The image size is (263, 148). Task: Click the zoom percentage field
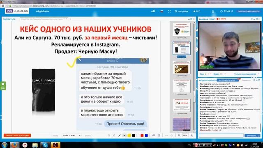185,135
